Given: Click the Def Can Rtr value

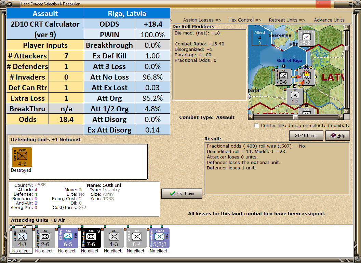Looking at the screenshot, I should click(x=66, y=88).
